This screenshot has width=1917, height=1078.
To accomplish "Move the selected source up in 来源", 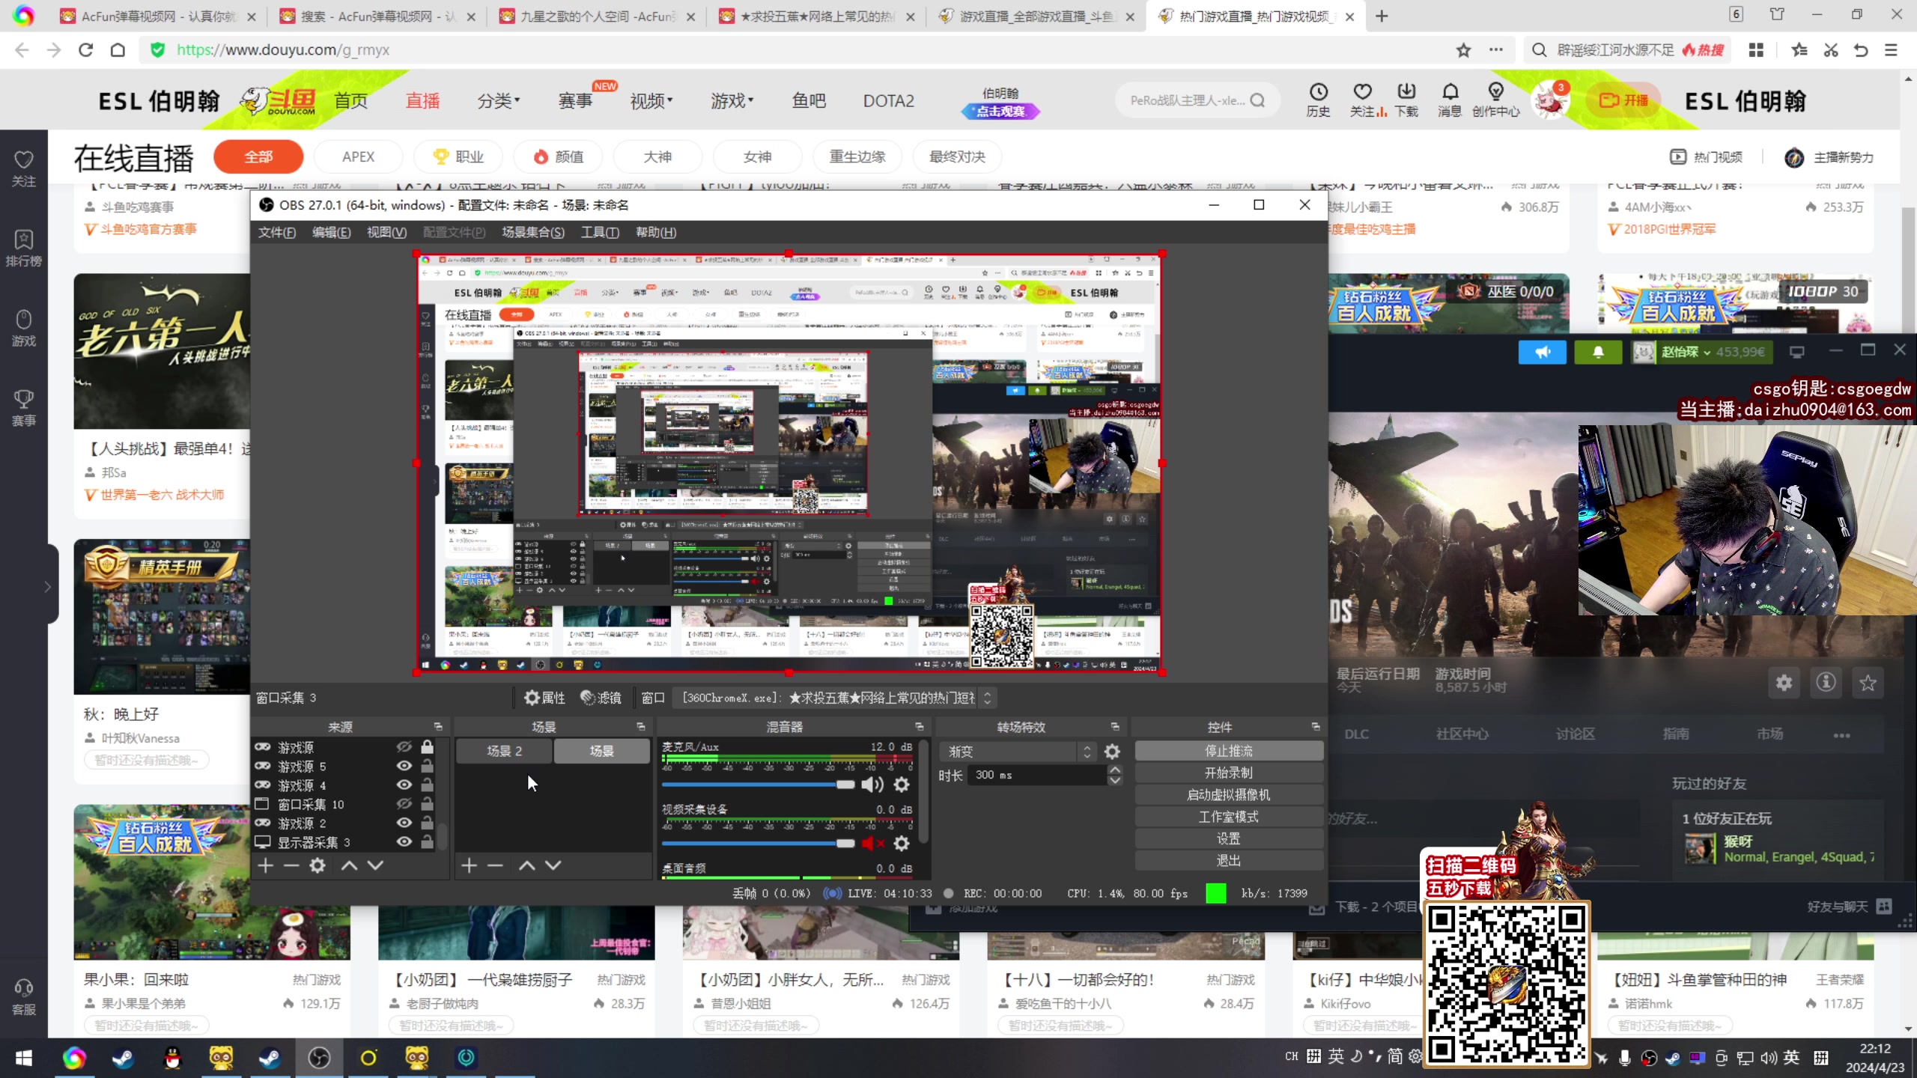I will (x=349, y=865).
